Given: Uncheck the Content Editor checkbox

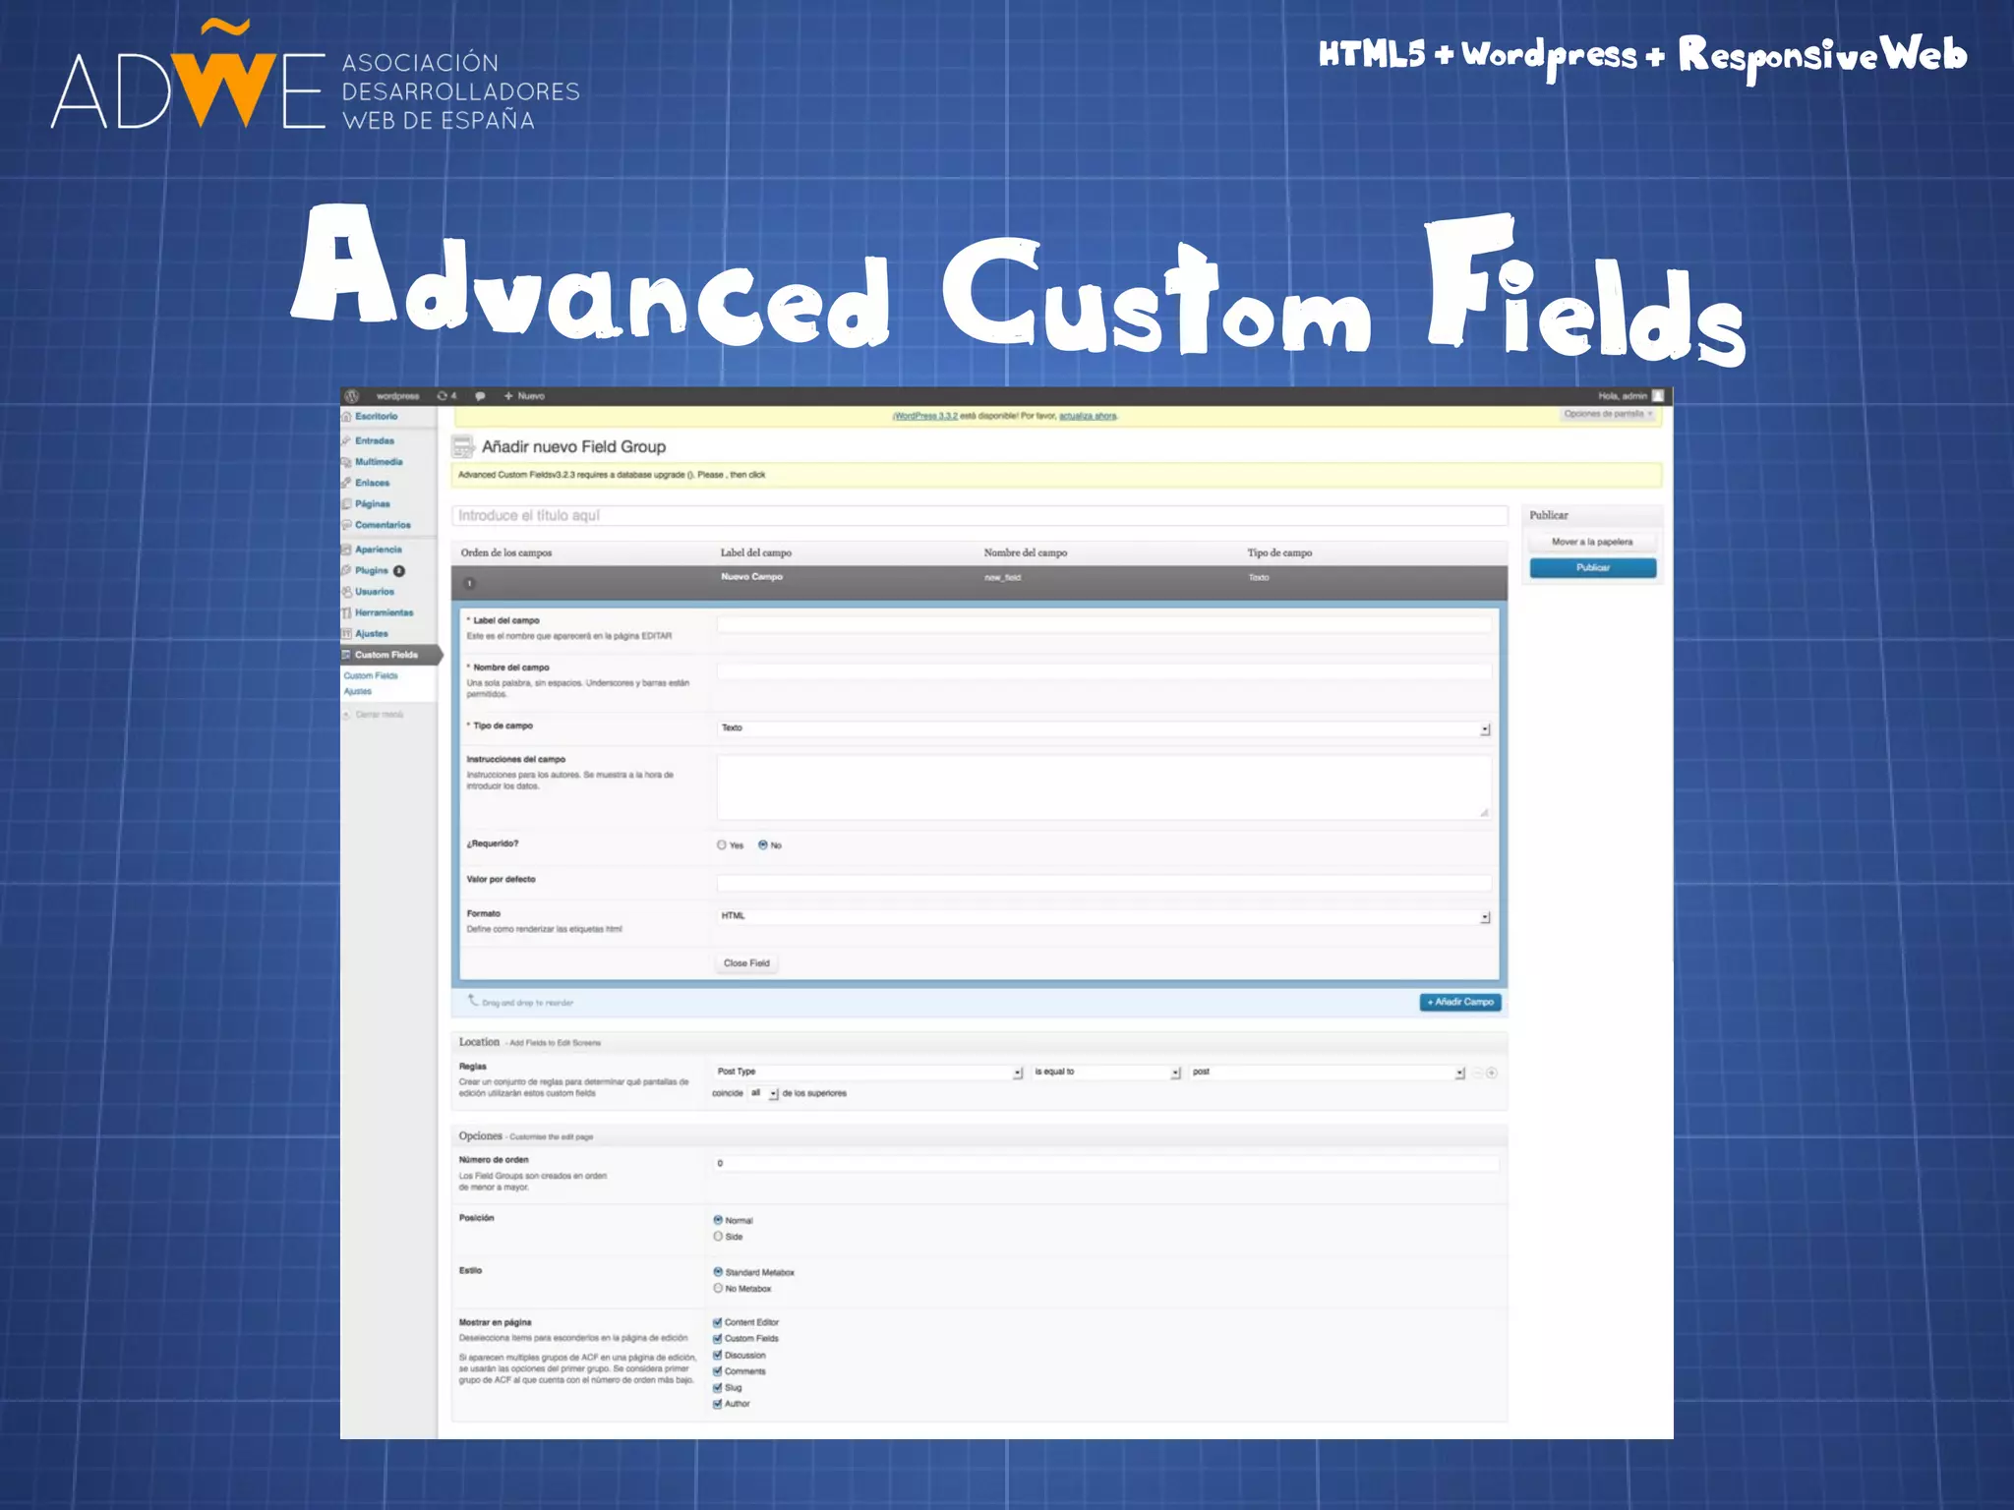Looking at the screenshot, I should point(718,1323).
